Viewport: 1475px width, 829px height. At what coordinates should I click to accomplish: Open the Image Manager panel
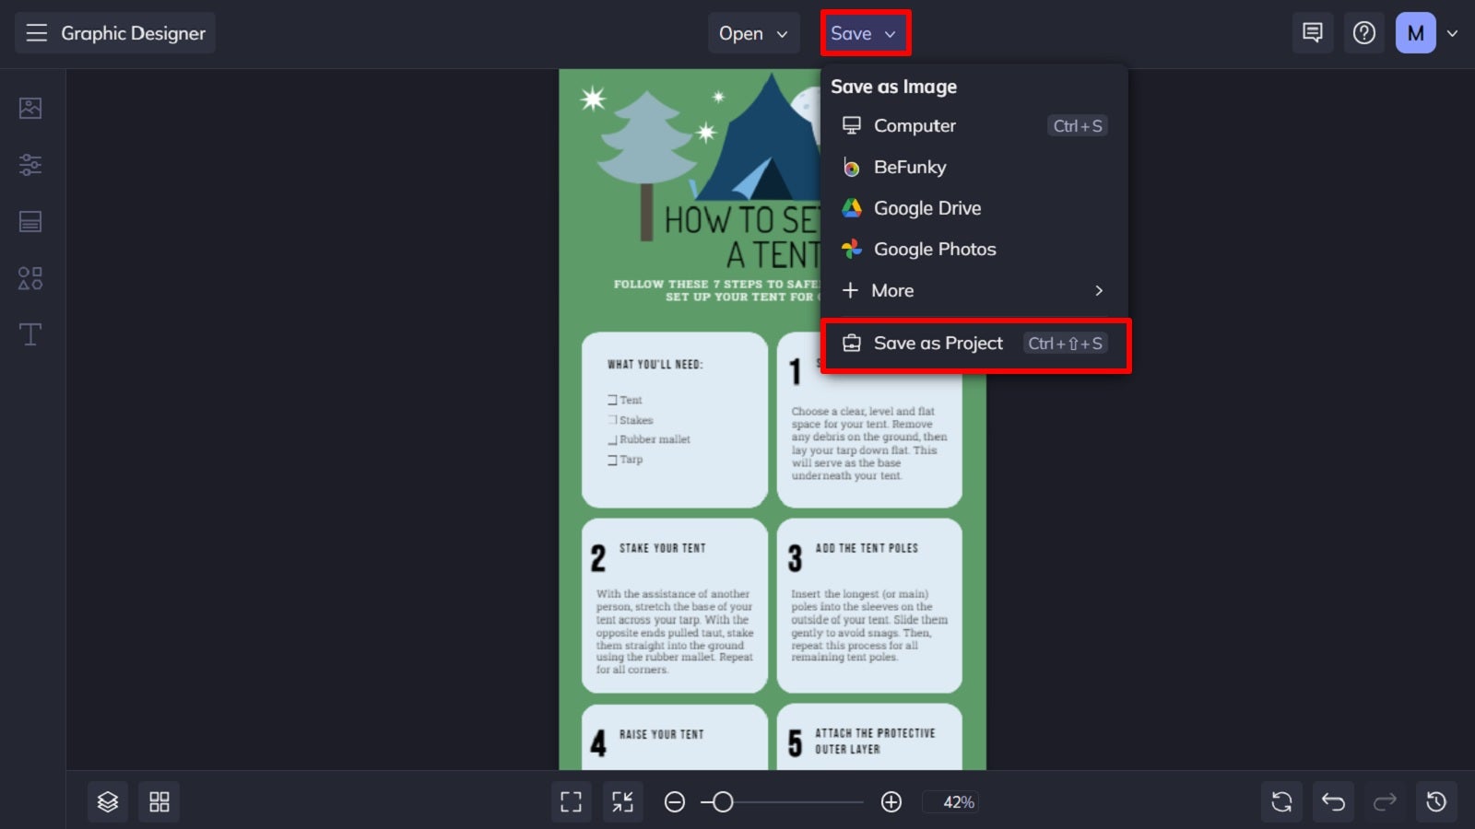[x=30, y=107]
